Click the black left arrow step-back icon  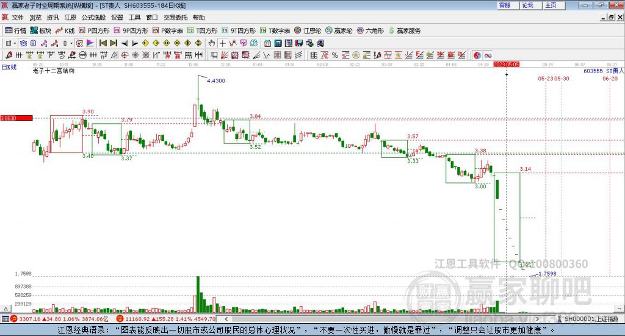point(125,43)
